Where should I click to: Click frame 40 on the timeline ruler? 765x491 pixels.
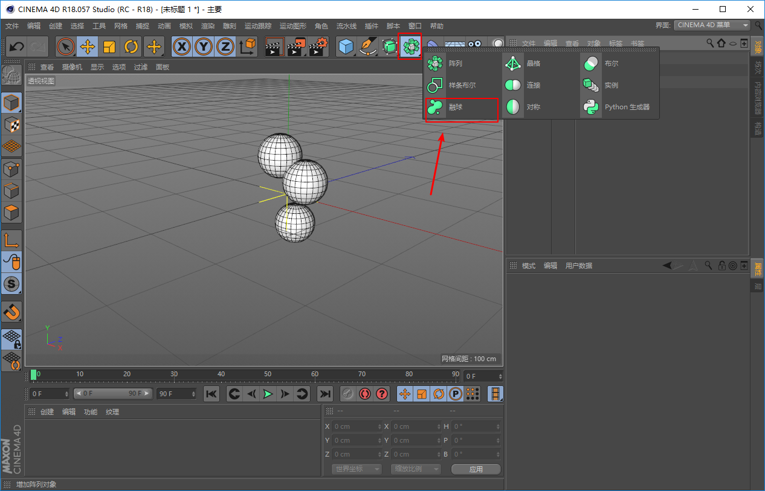[x=221, y=374]
